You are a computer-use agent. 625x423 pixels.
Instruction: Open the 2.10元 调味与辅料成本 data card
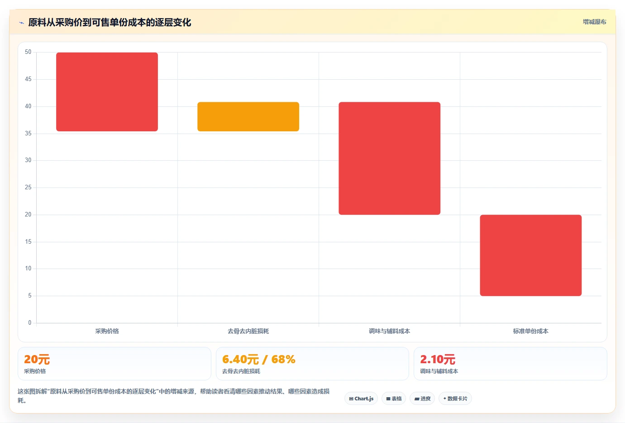510,364
